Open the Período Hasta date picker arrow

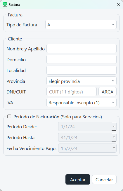(x=114, y=137)
